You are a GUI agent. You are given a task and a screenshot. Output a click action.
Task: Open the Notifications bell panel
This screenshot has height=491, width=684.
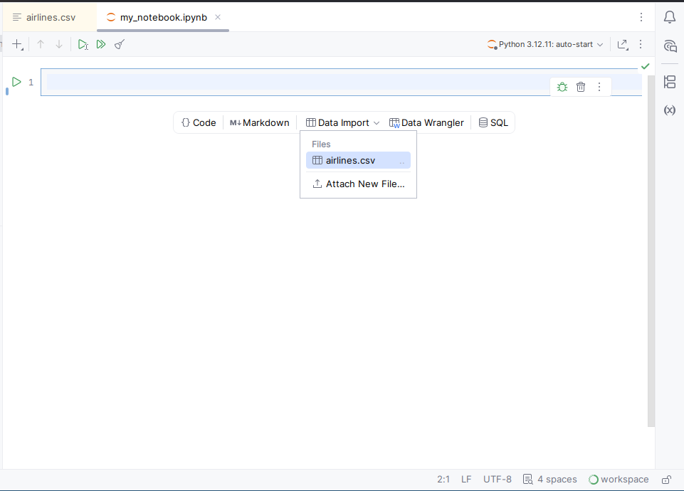coord(669,17)
